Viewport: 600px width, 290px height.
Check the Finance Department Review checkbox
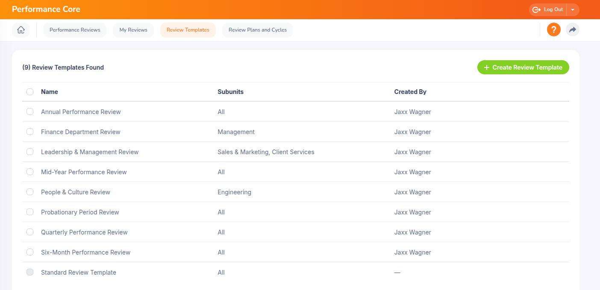pyautogui.click(x=30, y=132)
